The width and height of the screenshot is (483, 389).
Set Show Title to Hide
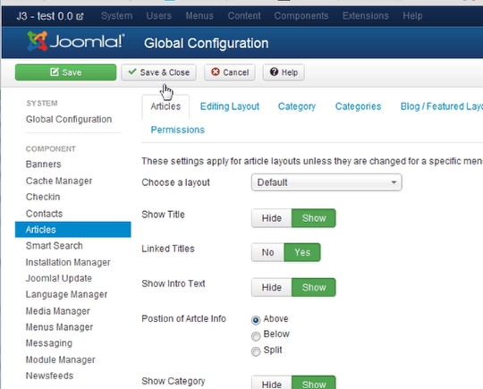(272, 218)
